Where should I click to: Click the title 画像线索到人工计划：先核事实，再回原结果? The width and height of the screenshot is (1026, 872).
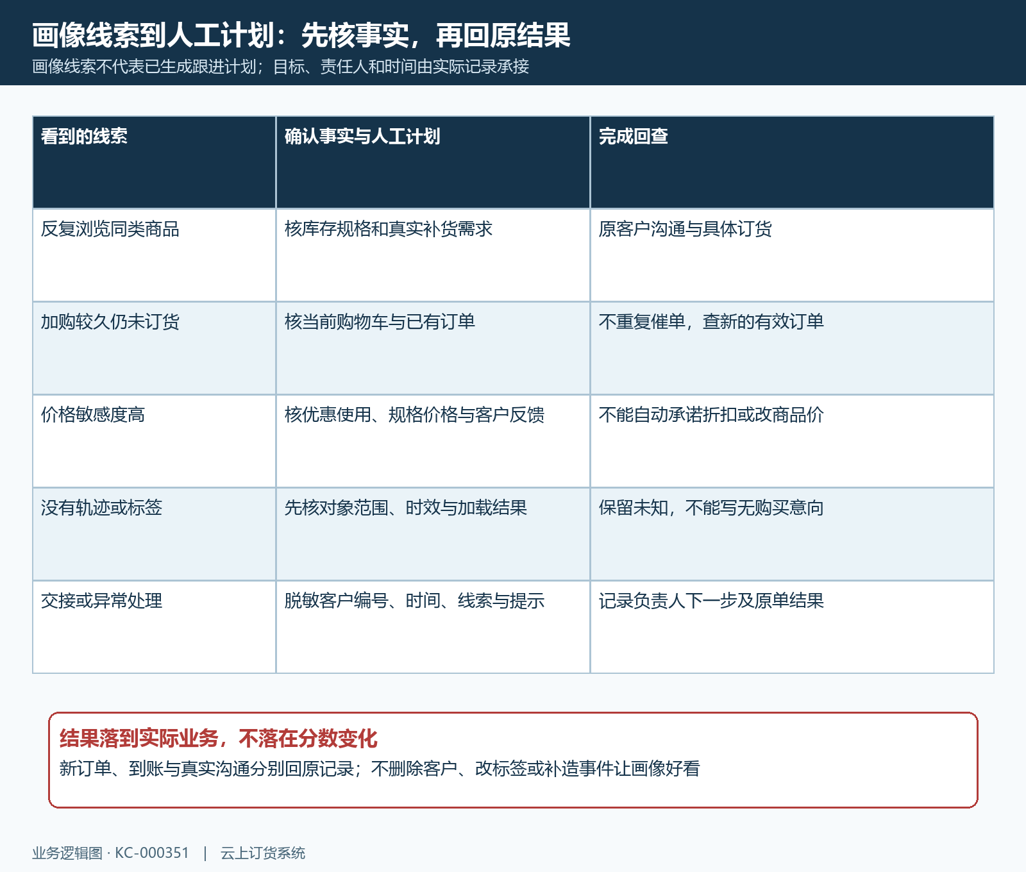(301, 35)
